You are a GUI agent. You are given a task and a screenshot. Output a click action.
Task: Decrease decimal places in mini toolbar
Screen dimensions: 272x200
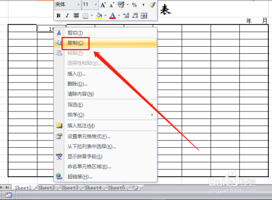135,16
